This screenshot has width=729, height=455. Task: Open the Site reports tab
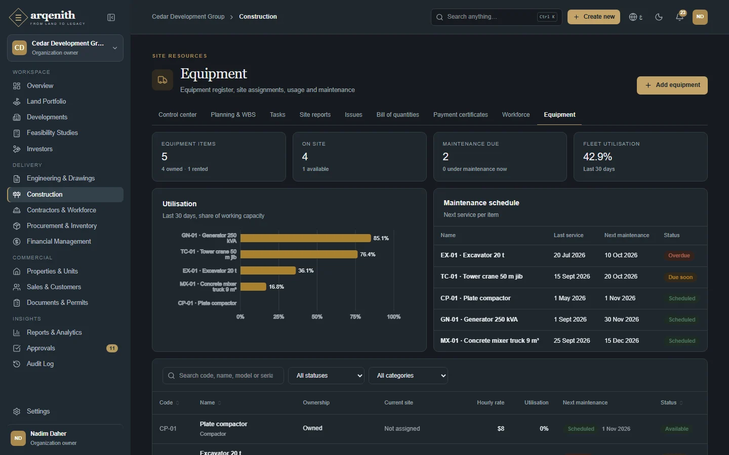click(x=315, y=115)
